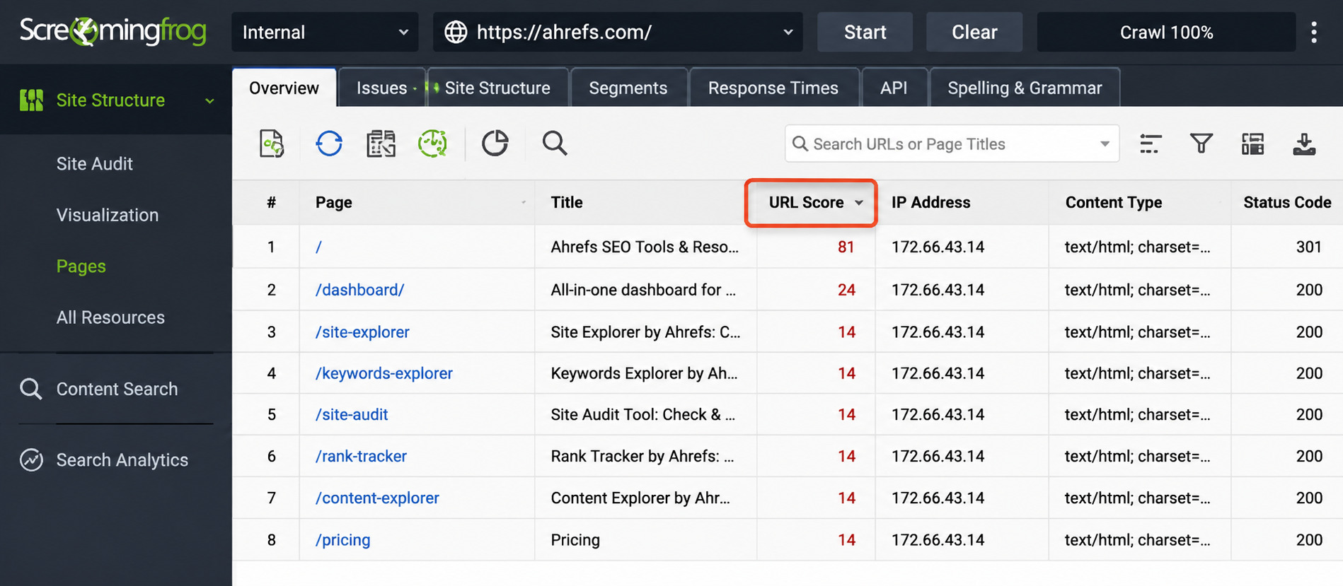
Task: Select Site Audit in the sidebar
Action: [x=95, y=164]
